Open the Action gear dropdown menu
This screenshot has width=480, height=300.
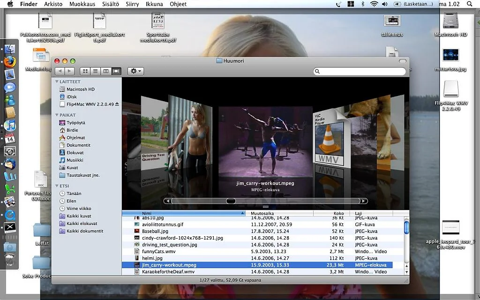click(135, 71)
